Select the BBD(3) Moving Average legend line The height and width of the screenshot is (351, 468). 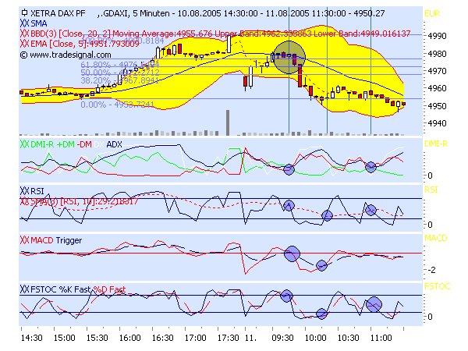221,34
